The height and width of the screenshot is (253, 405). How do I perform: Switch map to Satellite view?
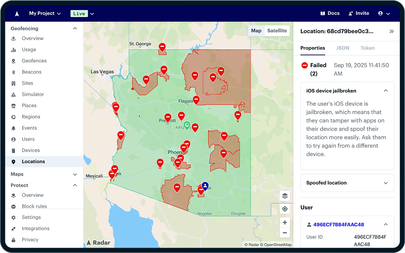[277, 31]
